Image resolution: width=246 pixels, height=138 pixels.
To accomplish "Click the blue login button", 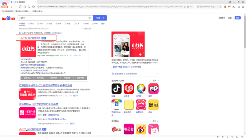I will coord(238,18).
